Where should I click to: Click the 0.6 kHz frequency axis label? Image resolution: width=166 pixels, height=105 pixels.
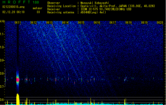(2, 100)
